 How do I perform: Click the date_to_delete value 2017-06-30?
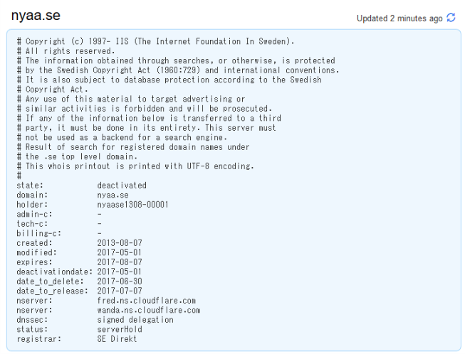click(x=120, y=281)
